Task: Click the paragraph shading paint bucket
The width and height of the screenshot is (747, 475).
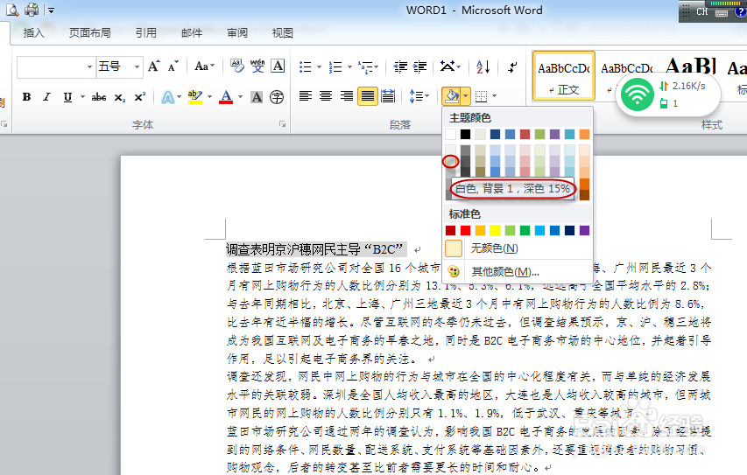Action: 451,96
